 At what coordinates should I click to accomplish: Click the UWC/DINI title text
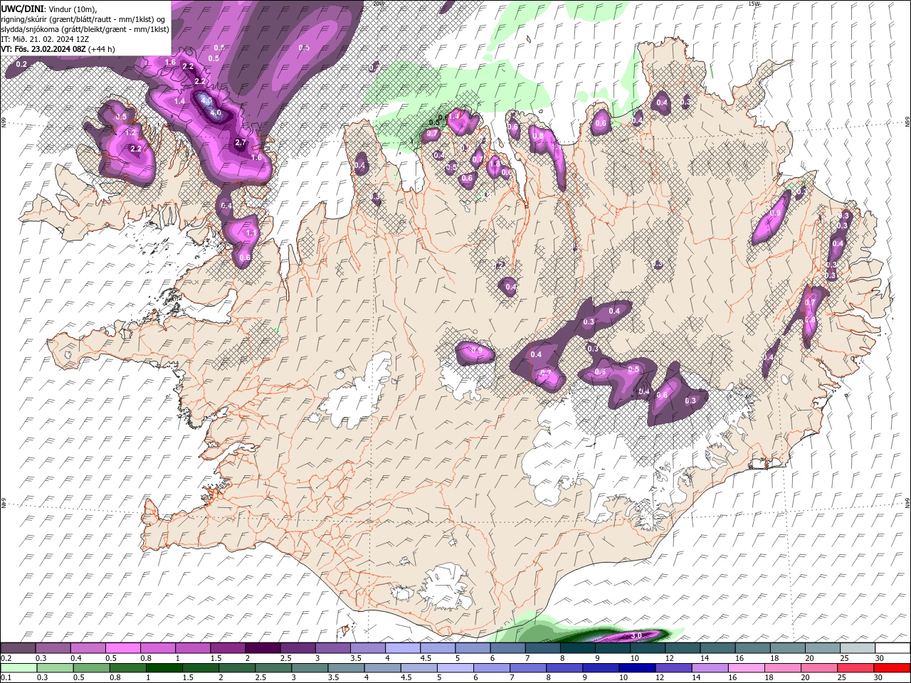coord(22,8)
